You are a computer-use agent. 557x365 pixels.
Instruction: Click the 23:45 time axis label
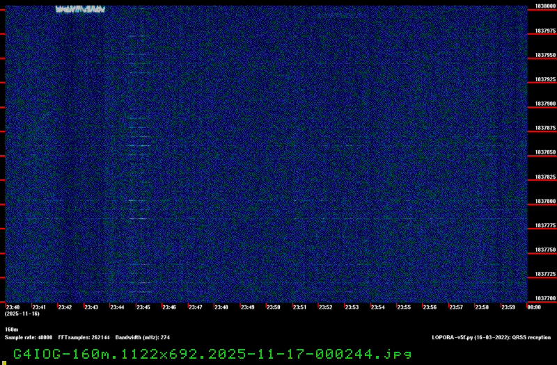[143, 307]
